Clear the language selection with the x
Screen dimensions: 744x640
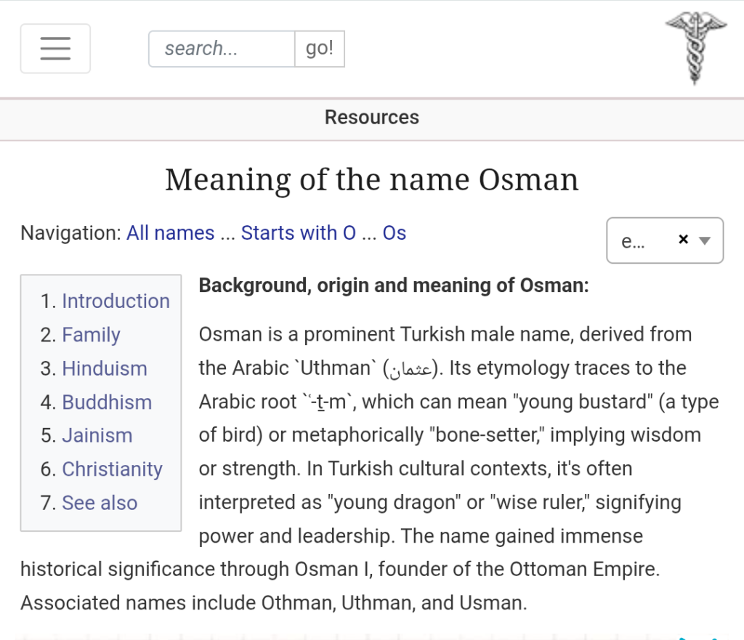click(x=682, y=240)
